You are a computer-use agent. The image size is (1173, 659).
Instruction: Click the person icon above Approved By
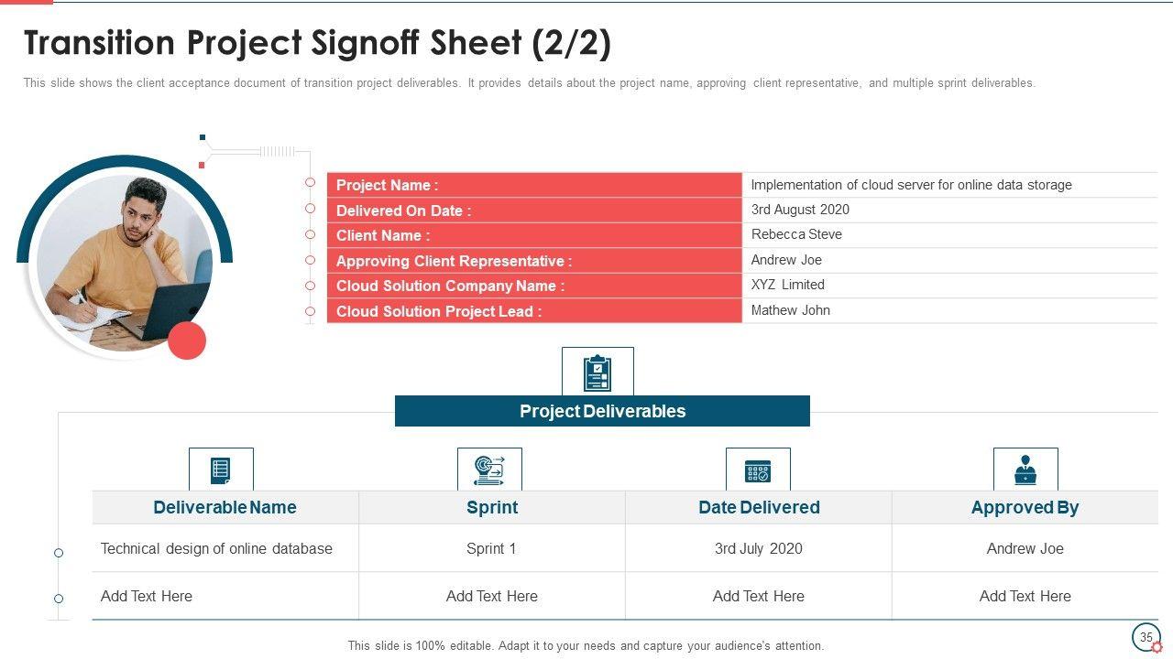(1025, 470)
